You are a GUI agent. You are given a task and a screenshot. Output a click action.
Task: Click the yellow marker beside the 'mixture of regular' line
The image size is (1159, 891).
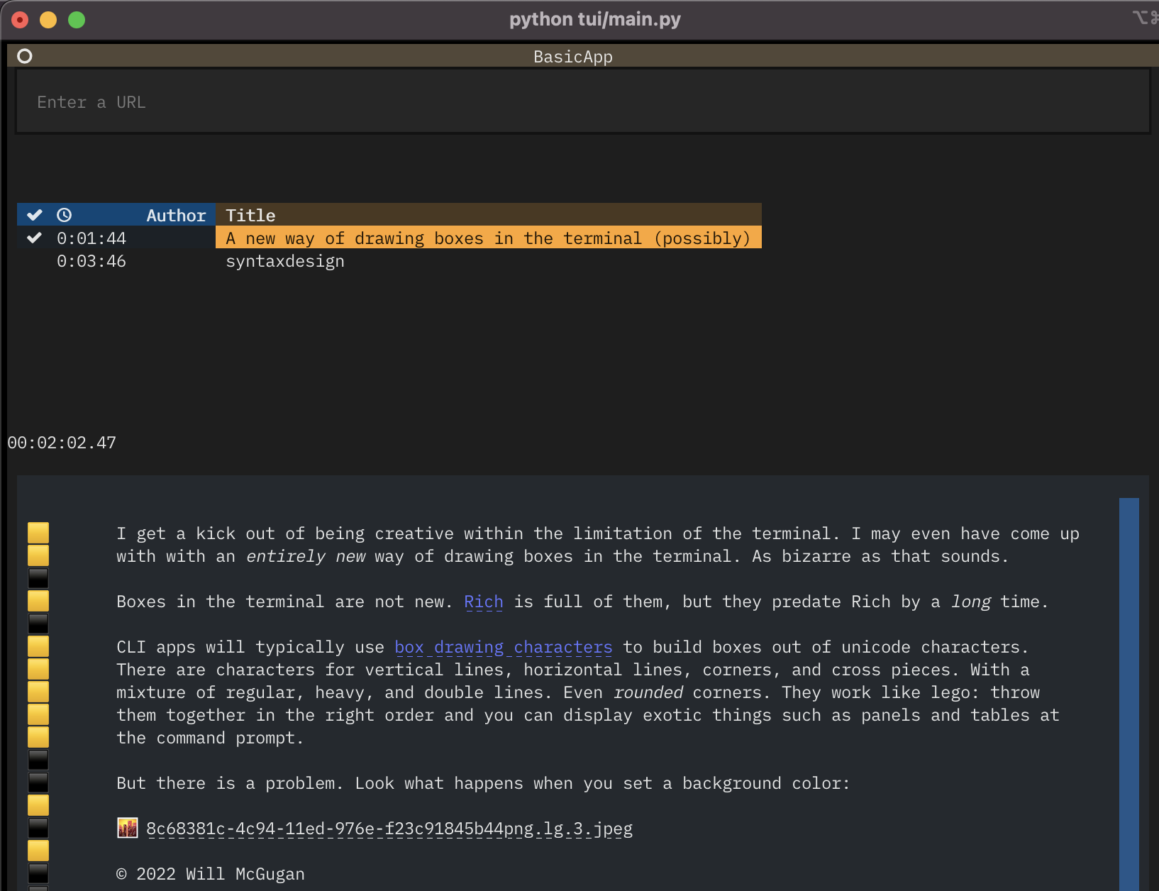[x=38, y=692]
